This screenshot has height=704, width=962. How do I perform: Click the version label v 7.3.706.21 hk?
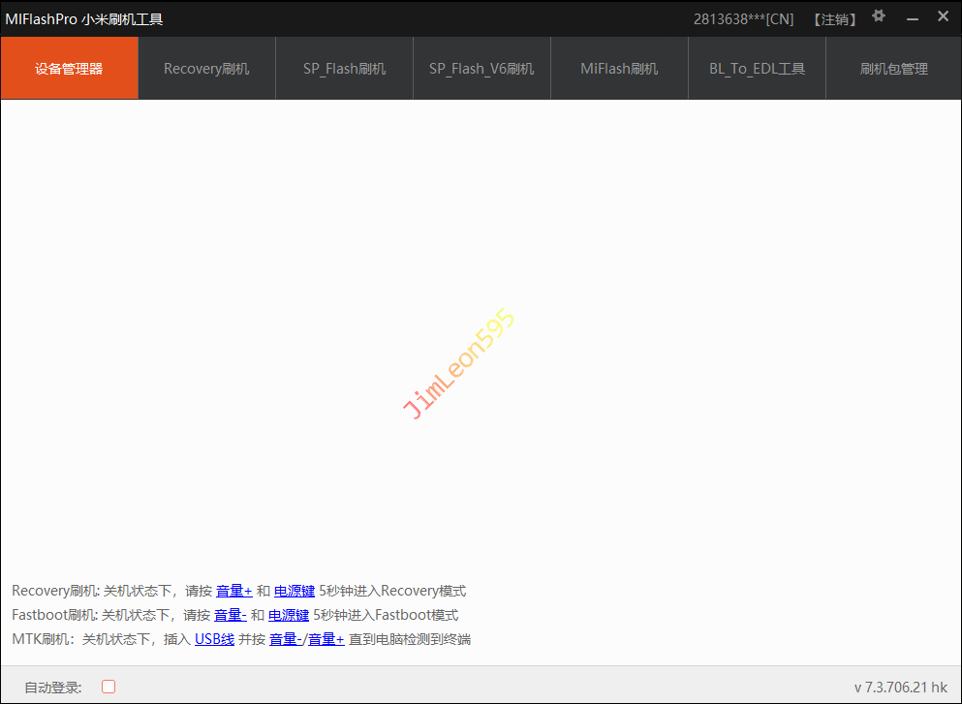900,687
